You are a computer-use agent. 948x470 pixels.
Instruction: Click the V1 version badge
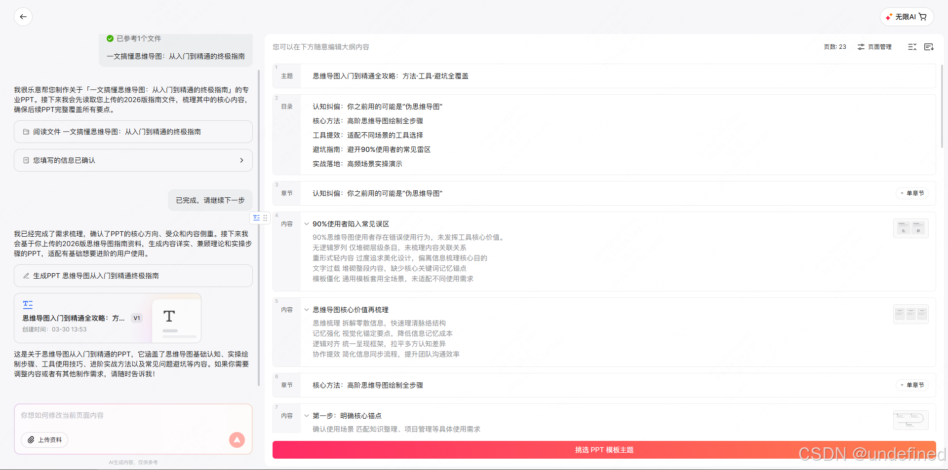[137, 318]
